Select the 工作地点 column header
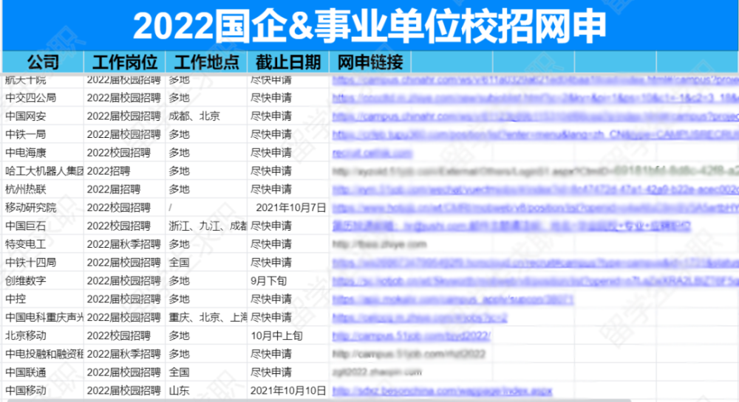Viewport: 739px width, 402px height. click(x=206, y=62)
